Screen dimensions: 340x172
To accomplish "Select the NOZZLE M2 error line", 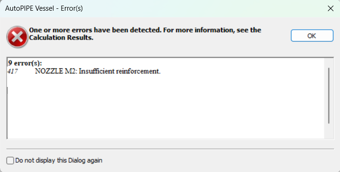I will coord(84,71).
